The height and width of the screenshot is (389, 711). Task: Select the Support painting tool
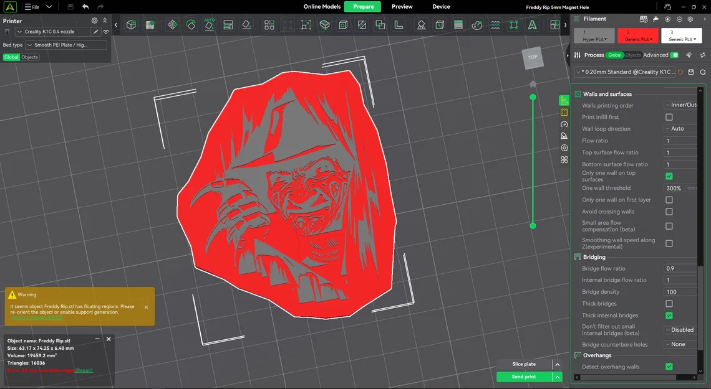[x=421, y=25]
